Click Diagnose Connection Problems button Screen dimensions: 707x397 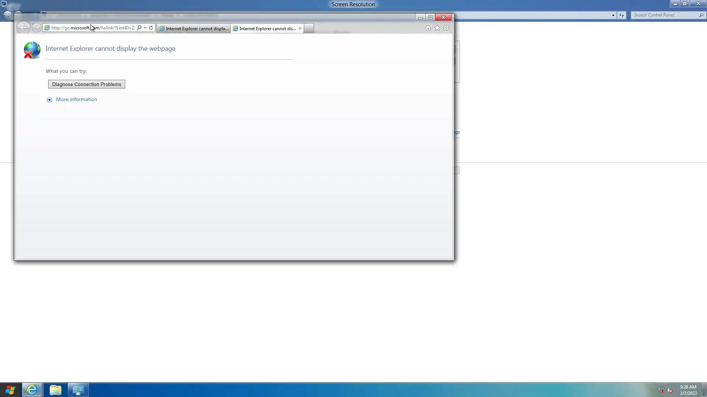(87, 84)
